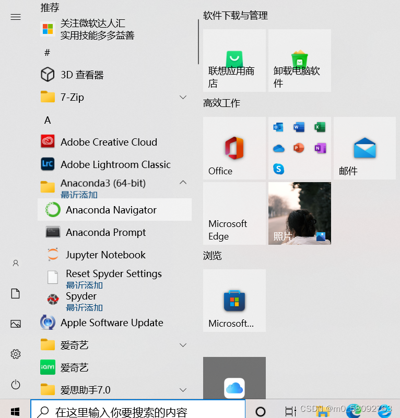This screenshot has width=400, height=418.
Task: Click the Power icon in Start sidebar
Action: tap(16, 385)
